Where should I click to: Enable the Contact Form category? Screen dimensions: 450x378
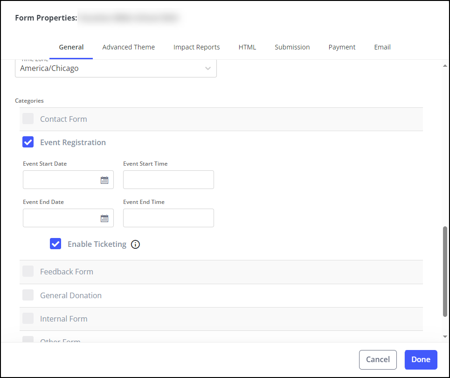tap(28, 119)
